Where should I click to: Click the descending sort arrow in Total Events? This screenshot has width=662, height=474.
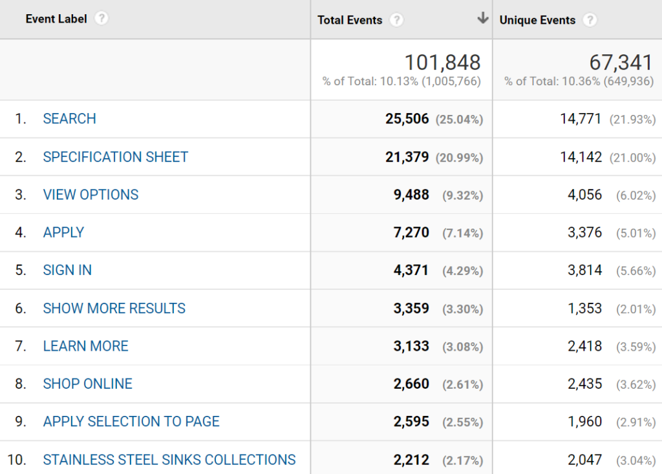click(482, 18)
